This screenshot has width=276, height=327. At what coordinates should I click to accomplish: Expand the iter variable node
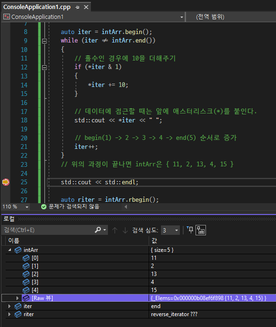click(x=9, y=306)
